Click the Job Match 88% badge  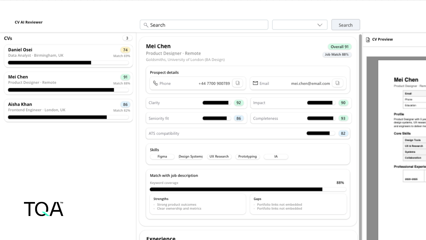point(337,54)
